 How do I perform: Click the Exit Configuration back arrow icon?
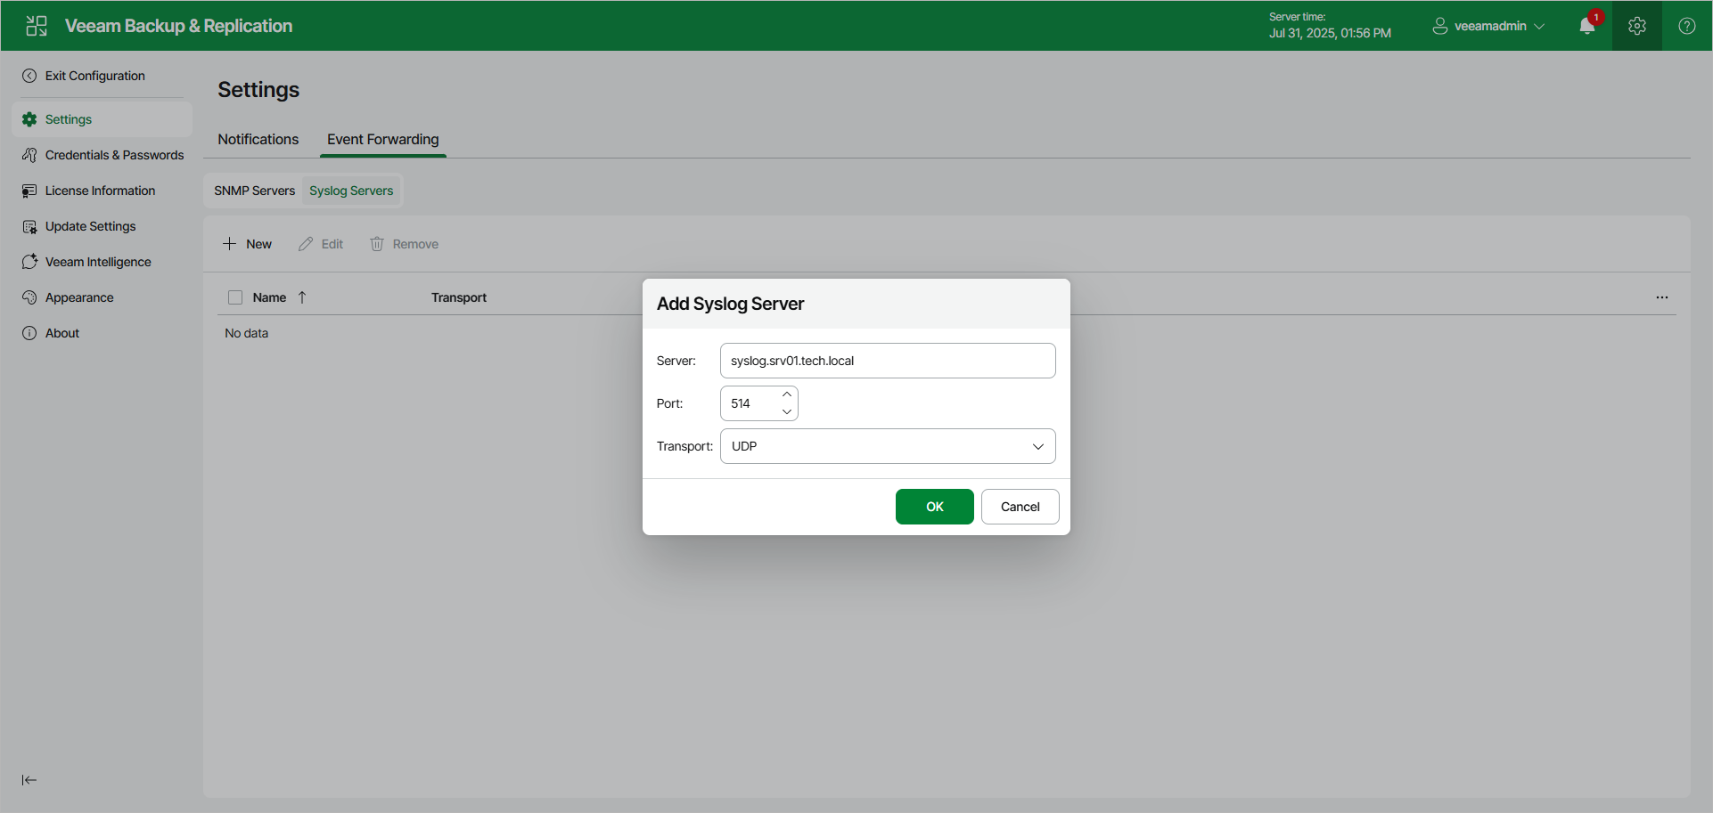coord(29,76)
